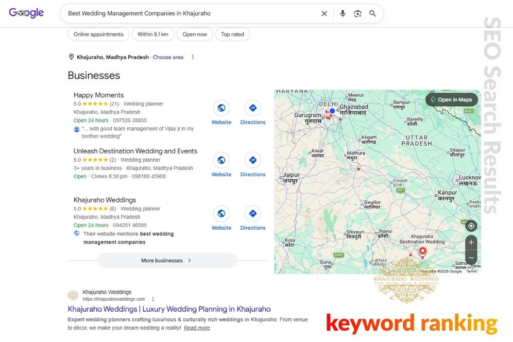
Task: Click reviewer avatar in Happy Moments
Action: pyautogui.click(x=77, y=129)
